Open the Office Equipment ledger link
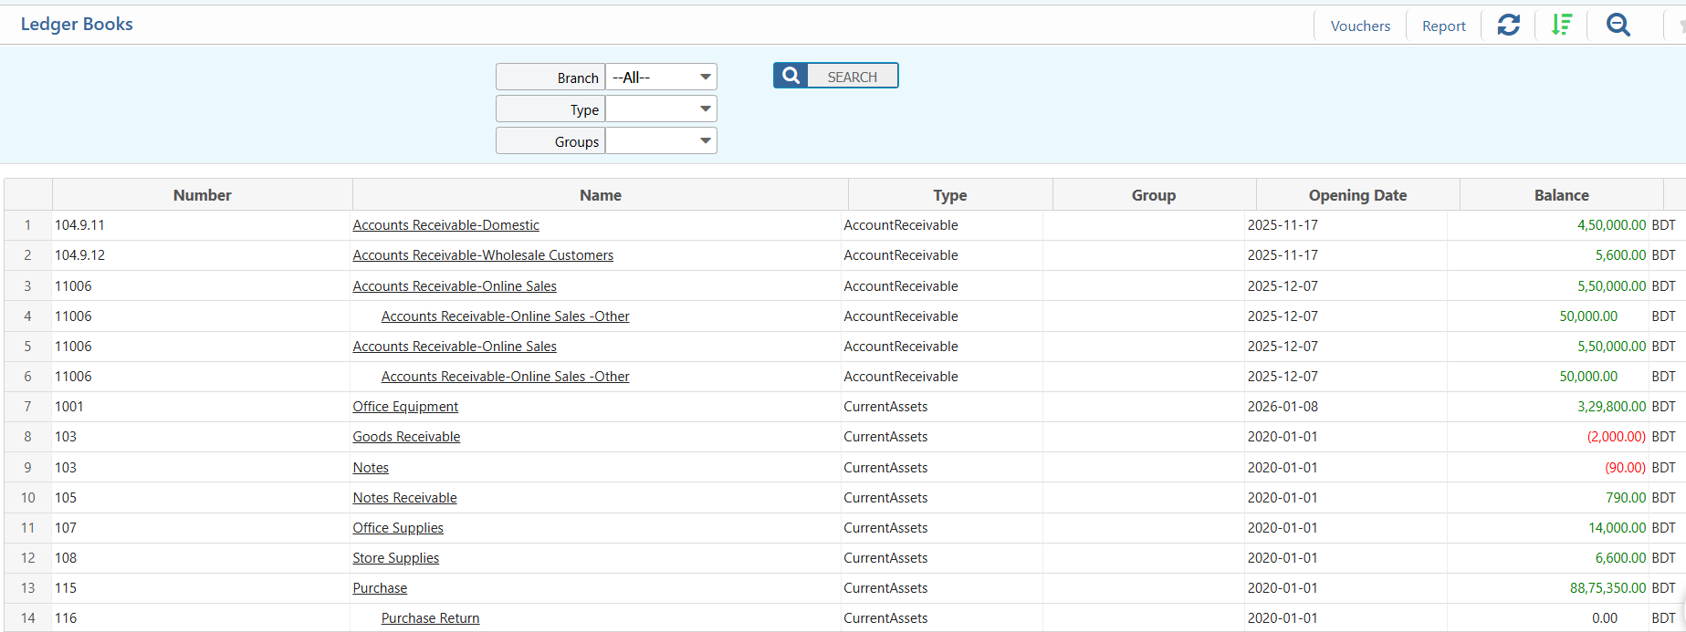Image resolution: width=1686 pixels, height=632 pixels. point(405,407)
